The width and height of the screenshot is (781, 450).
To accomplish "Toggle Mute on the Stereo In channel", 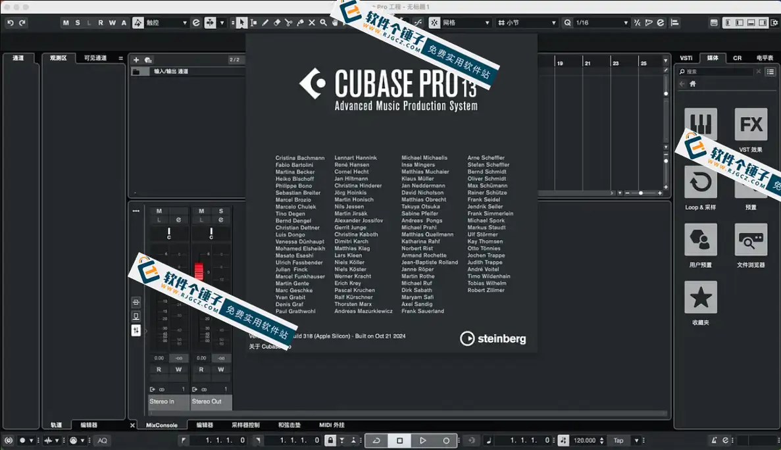I will (159, 211).
